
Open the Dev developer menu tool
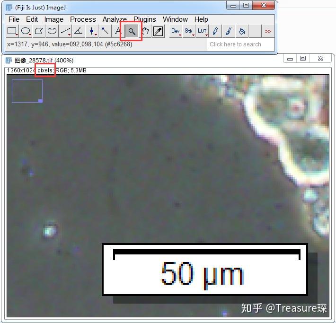coord(176,31)
